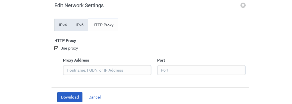292x104 pixels.
Task: Show IPv6 configuration options
Action: point(80,25)
